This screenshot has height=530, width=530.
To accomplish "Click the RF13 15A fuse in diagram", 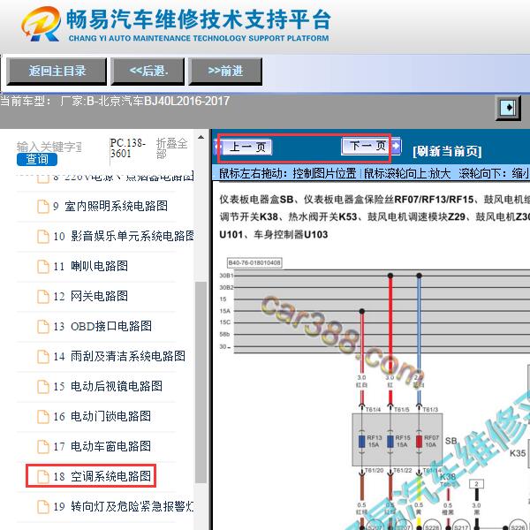I will (x=361, y=441).
